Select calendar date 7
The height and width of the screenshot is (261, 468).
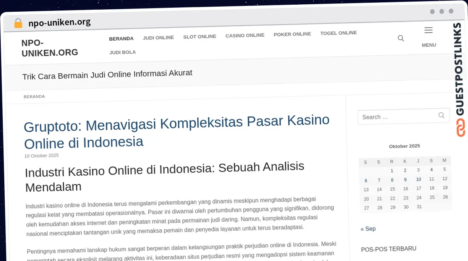(x=379, y=180)
